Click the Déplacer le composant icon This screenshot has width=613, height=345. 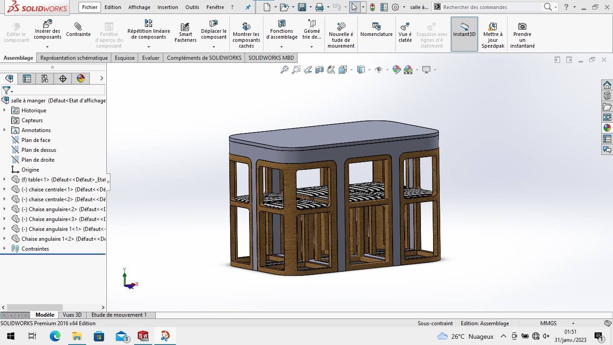(x=214, y=24)
